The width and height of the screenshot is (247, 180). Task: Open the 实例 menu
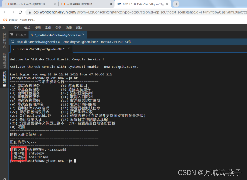(x=48, y=28)
